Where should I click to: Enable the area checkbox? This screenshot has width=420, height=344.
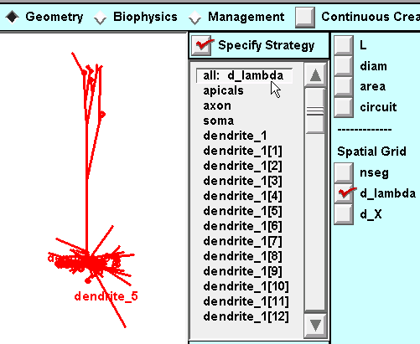click(344, 86)
